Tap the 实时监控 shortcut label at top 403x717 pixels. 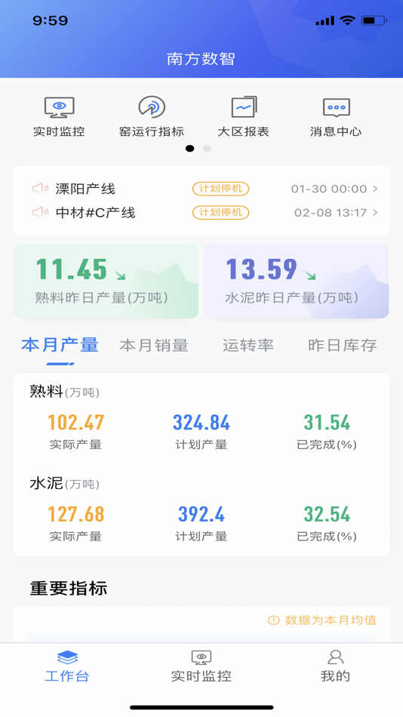click(x=59, y=131)
